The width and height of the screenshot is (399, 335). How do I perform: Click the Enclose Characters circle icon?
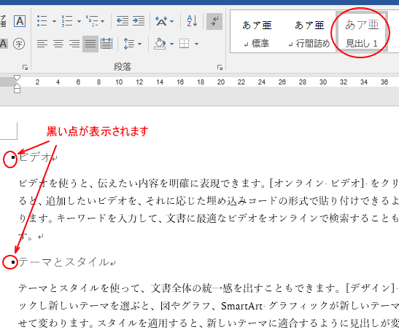click(19, 44)
